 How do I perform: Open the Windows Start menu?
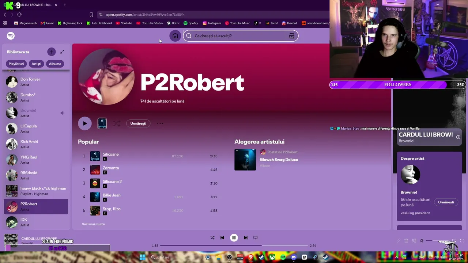[142, 257]
